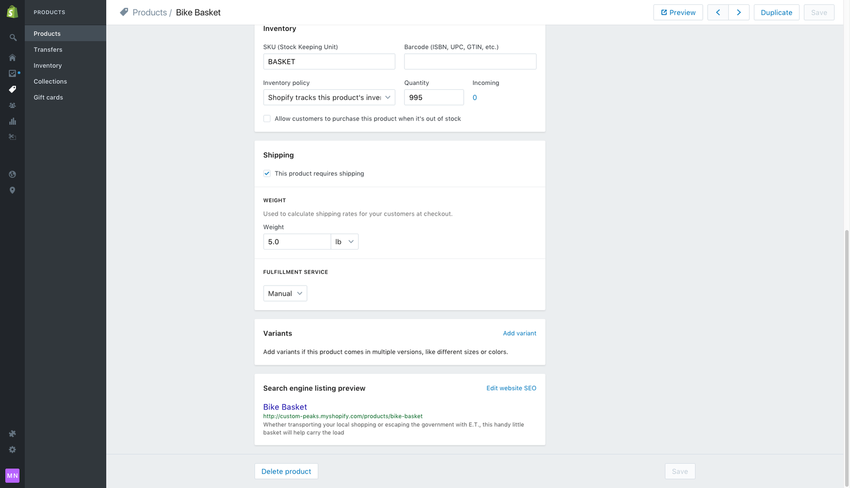Click the Weight input field with 5.0
This screenshot has width=850, height=488.
tap(297, 242)
